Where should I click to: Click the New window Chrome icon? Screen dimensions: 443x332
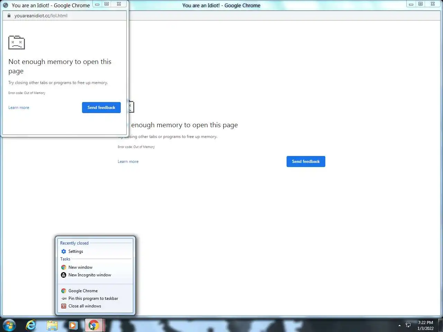64,267
